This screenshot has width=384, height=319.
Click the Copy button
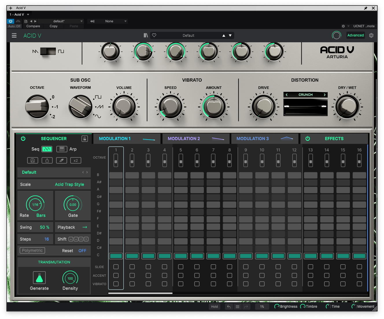point(53,26)
